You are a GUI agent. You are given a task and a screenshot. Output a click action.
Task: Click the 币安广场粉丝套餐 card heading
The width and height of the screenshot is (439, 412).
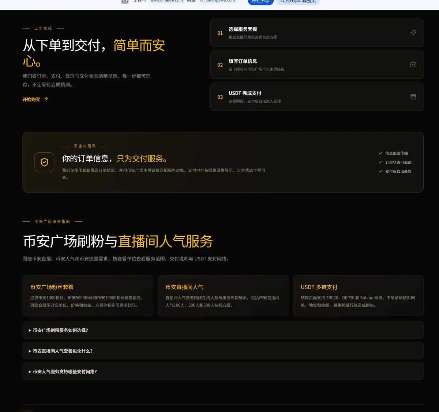pyautogui.click(x=52, y=287)
